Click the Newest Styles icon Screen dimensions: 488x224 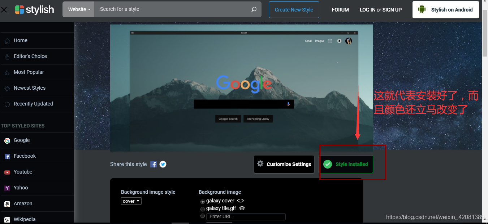(x=7, y=89)
